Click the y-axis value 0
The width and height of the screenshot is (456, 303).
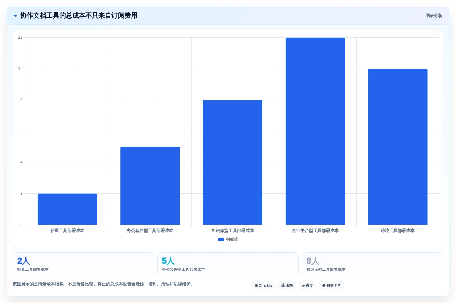tap(22, 225)
